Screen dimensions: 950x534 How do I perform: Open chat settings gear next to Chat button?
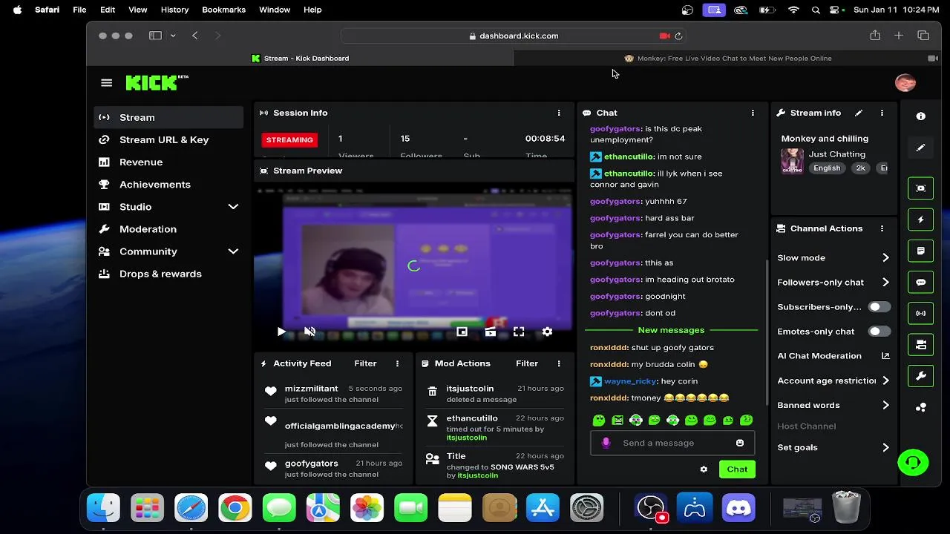click(704, 469)
